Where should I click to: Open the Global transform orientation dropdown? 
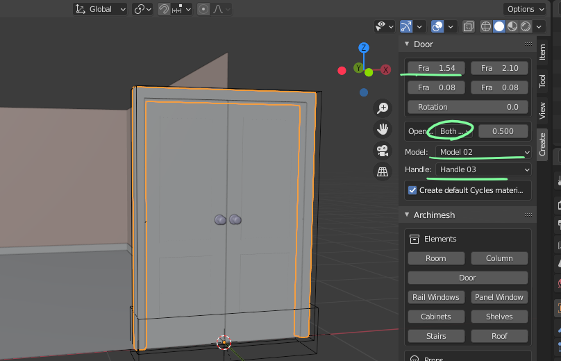100,9
